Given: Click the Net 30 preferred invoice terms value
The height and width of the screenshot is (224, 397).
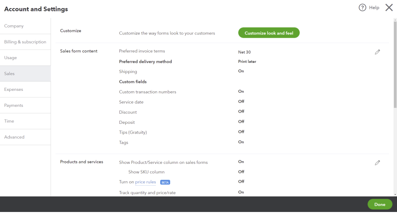Looking at the screenshot, I should (244, 52).
